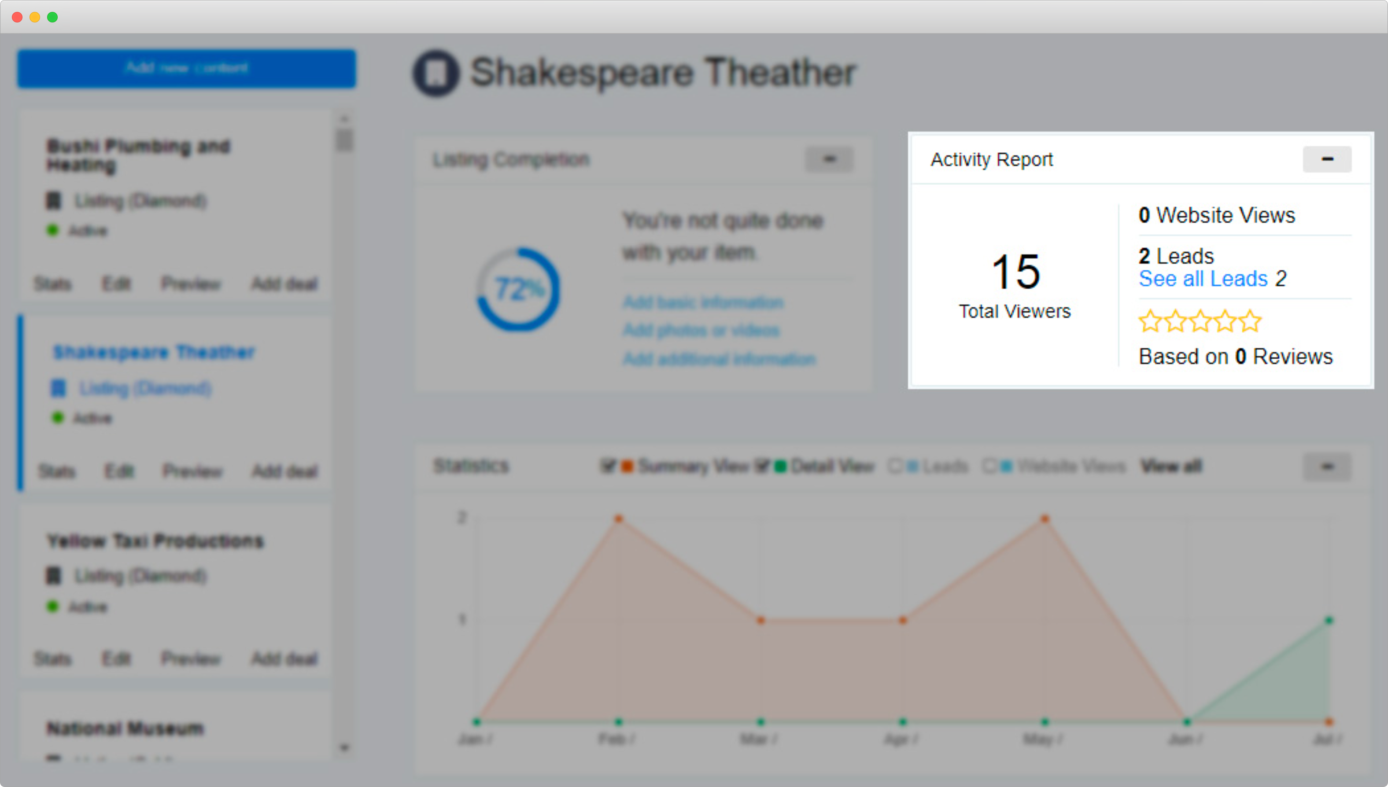Open Stats for Yellow Taxi Productions

pos(52,659)
